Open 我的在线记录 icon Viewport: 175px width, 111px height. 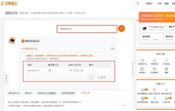[167, 90]
